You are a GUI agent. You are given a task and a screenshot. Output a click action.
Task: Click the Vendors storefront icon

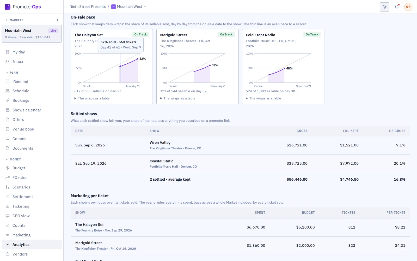coord(8,254)
